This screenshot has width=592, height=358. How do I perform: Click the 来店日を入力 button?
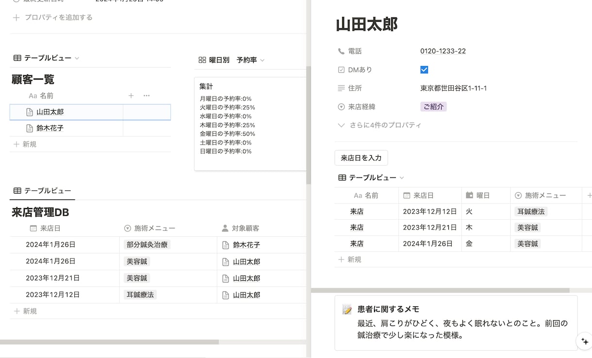pyautogui.click(x=361, y=158)
